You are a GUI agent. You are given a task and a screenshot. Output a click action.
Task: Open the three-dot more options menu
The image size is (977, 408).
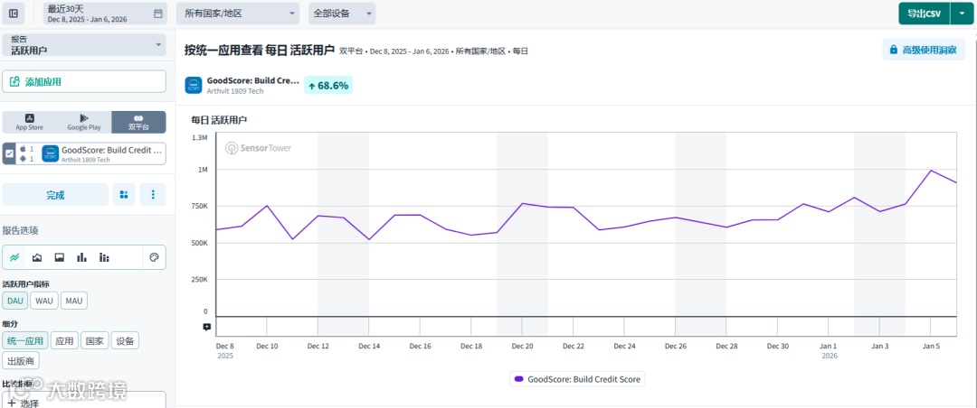pos(153,195)
